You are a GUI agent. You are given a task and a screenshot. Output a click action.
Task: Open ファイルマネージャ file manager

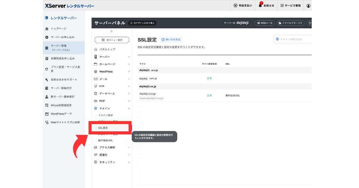coord(290,23)
